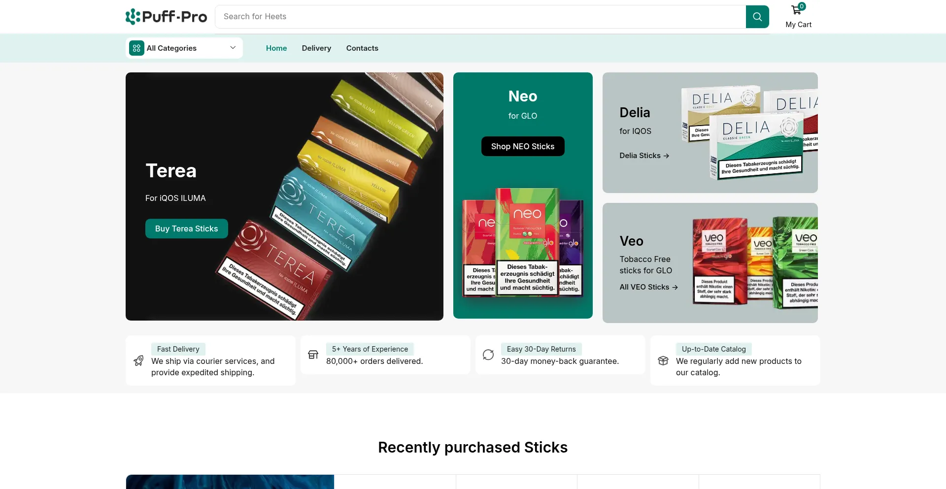Click the Delia heading text
The image size is (946, 489).
point(635,113)
